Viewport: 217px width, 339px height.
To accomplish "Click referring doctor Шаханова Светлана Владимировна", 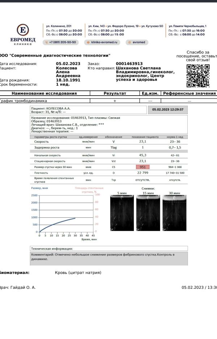I will [139, 70].
